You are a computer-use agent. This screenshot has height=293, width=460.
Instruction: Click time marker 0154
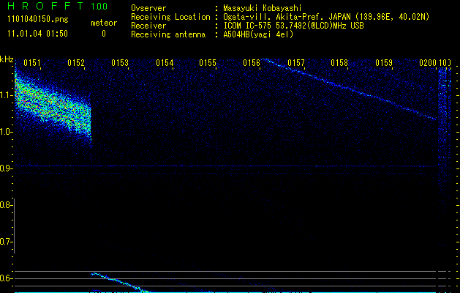click(x=165, y=63)
